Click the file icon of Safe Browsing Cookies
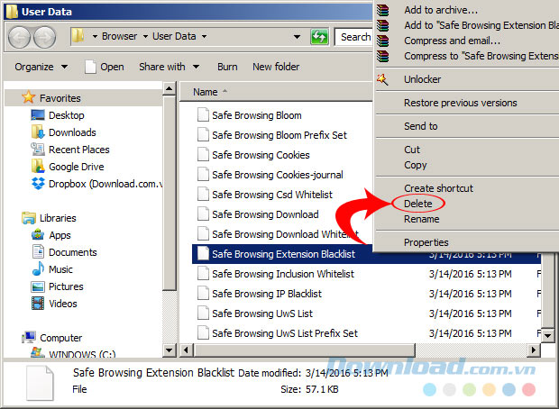The width and height of the screenshot is (559, 409). point(203,155)
